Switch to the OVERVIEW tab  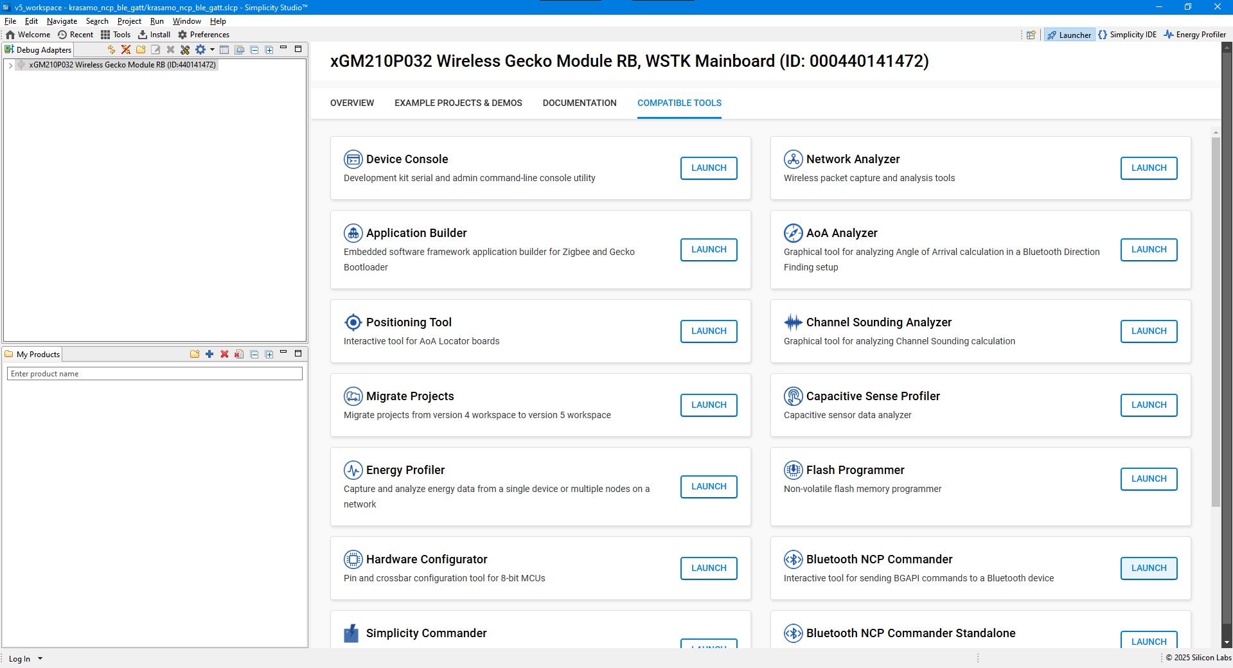(x=352, y=103)
